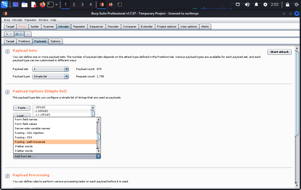Switch to workspace 2
The image size is (301, 190).
coord(74,4)
